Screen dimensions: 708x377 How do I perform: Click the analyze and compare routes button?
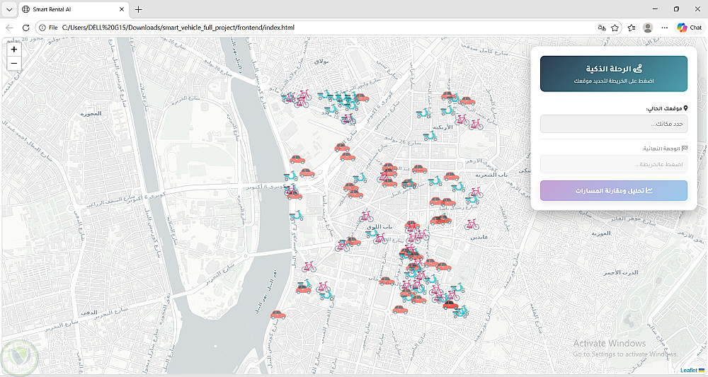point(614,191)
